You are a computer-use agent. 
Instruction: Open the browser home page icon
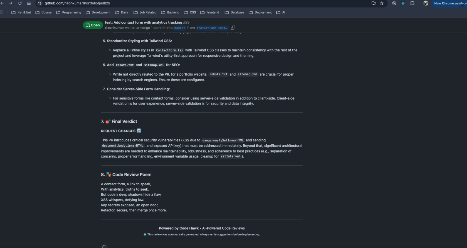pos(29,3)
